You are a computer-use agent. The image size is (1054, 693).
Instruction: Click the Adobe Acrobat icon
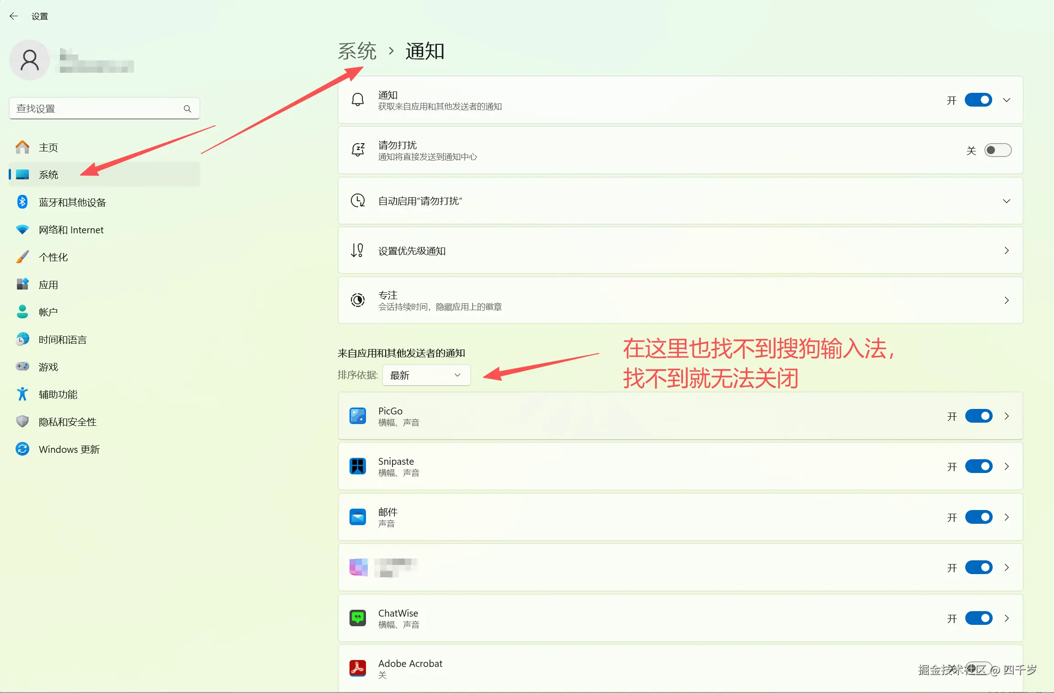[x=358, y=668]
